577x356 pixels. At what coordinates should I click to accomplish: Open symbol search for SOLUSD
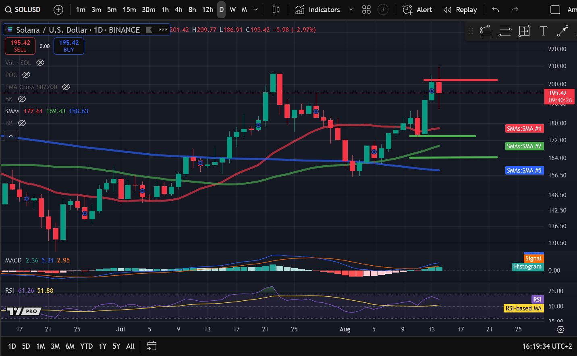pyautogui.click(x=23, y=10)
